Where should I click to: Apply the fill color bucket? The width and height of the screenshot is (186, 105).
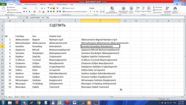[x=40, y=12]
